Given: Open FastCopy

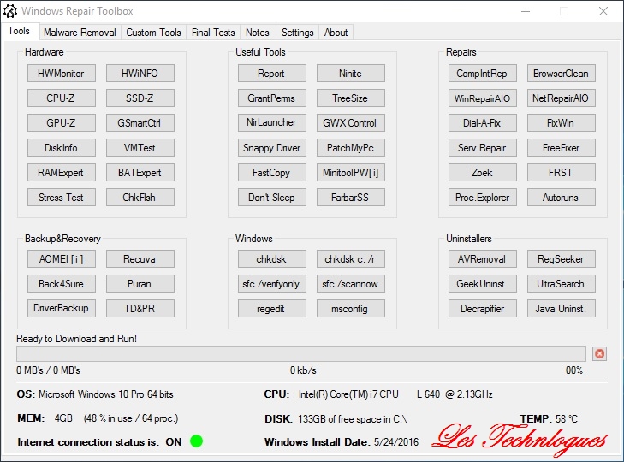Looking at the screenshot, I should 272,172.
